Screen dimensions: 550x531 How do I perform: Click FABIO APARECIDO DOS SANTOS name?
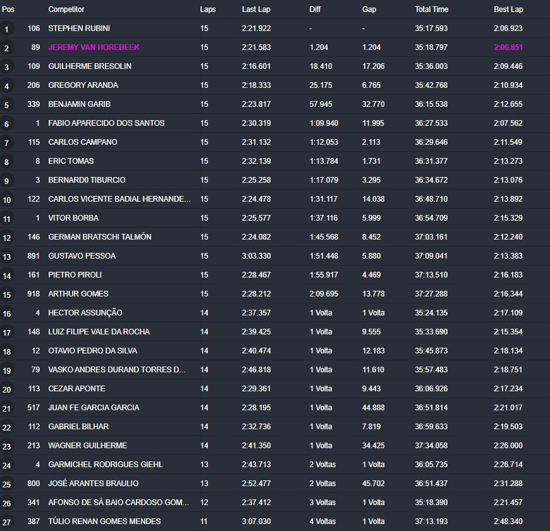(106, 123)
